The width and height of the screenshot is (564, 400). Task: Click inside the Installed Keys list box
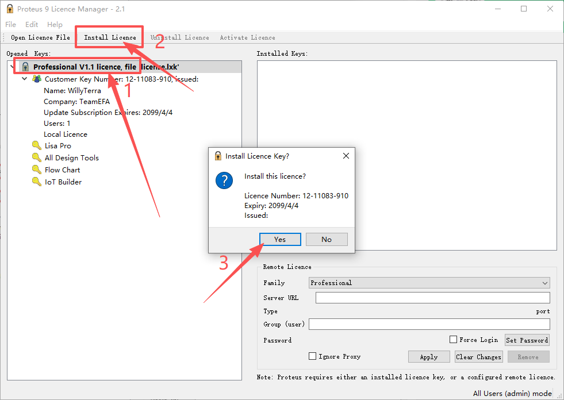407,155
